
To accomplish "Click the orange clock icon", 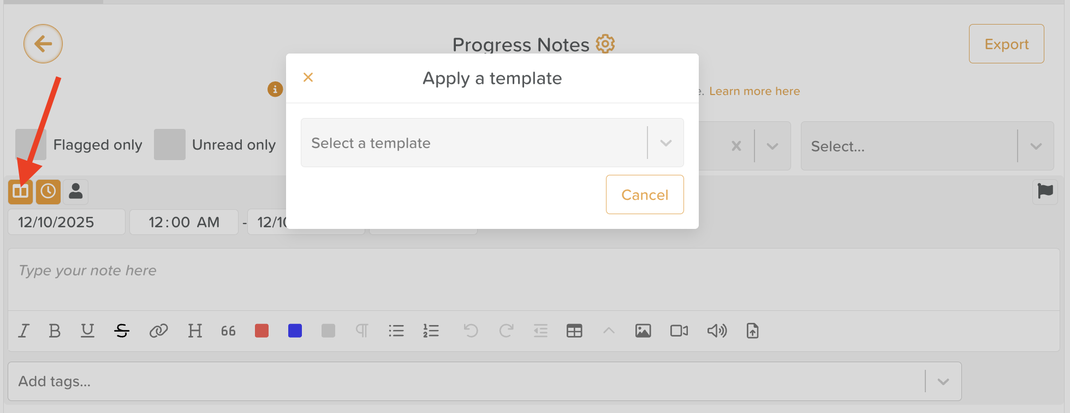I will pos(48,192).
